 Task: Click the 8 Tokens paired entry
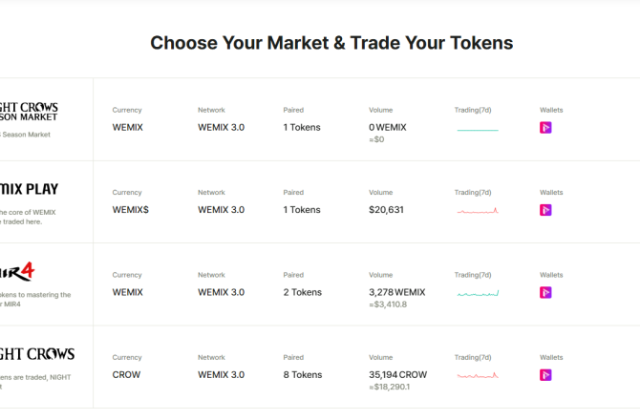pyautogui.click(x=303, y=374)
